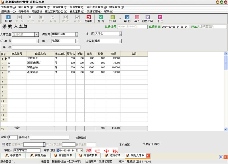228x164 pixels.
Task: Switch to the 导航窗体 tab
Action: (13, 155)
